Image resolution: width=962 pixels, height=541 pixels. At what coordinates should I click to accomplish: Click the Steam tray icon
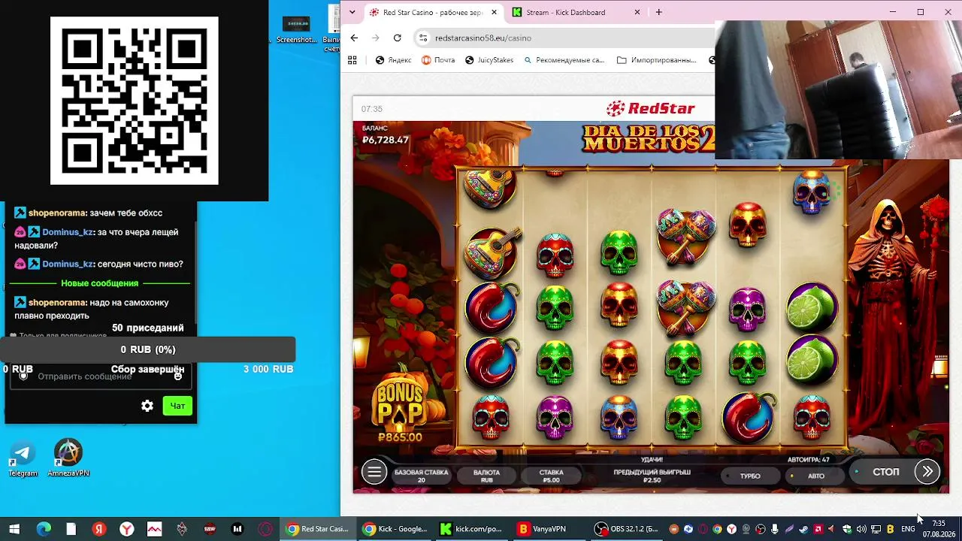point(804,529)
